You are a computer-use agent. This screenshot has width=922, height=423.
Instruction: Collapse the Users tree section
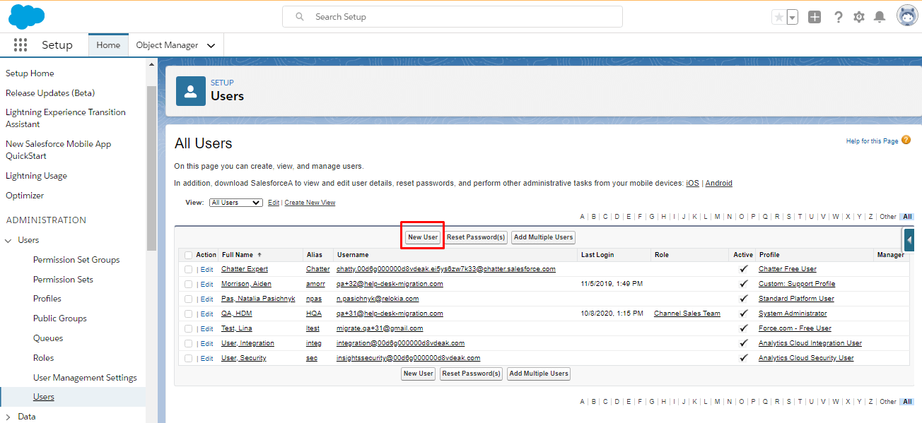(x=8, y=240)
